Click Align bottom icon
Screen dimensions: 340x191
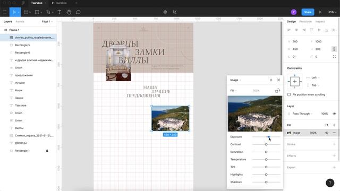click(x=327, y=30)
